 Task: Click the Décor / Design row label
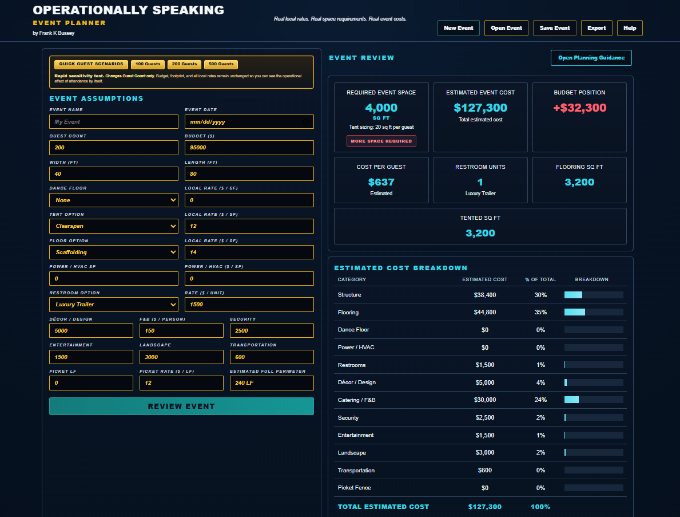pyautogui.click(x=356, y=382)
